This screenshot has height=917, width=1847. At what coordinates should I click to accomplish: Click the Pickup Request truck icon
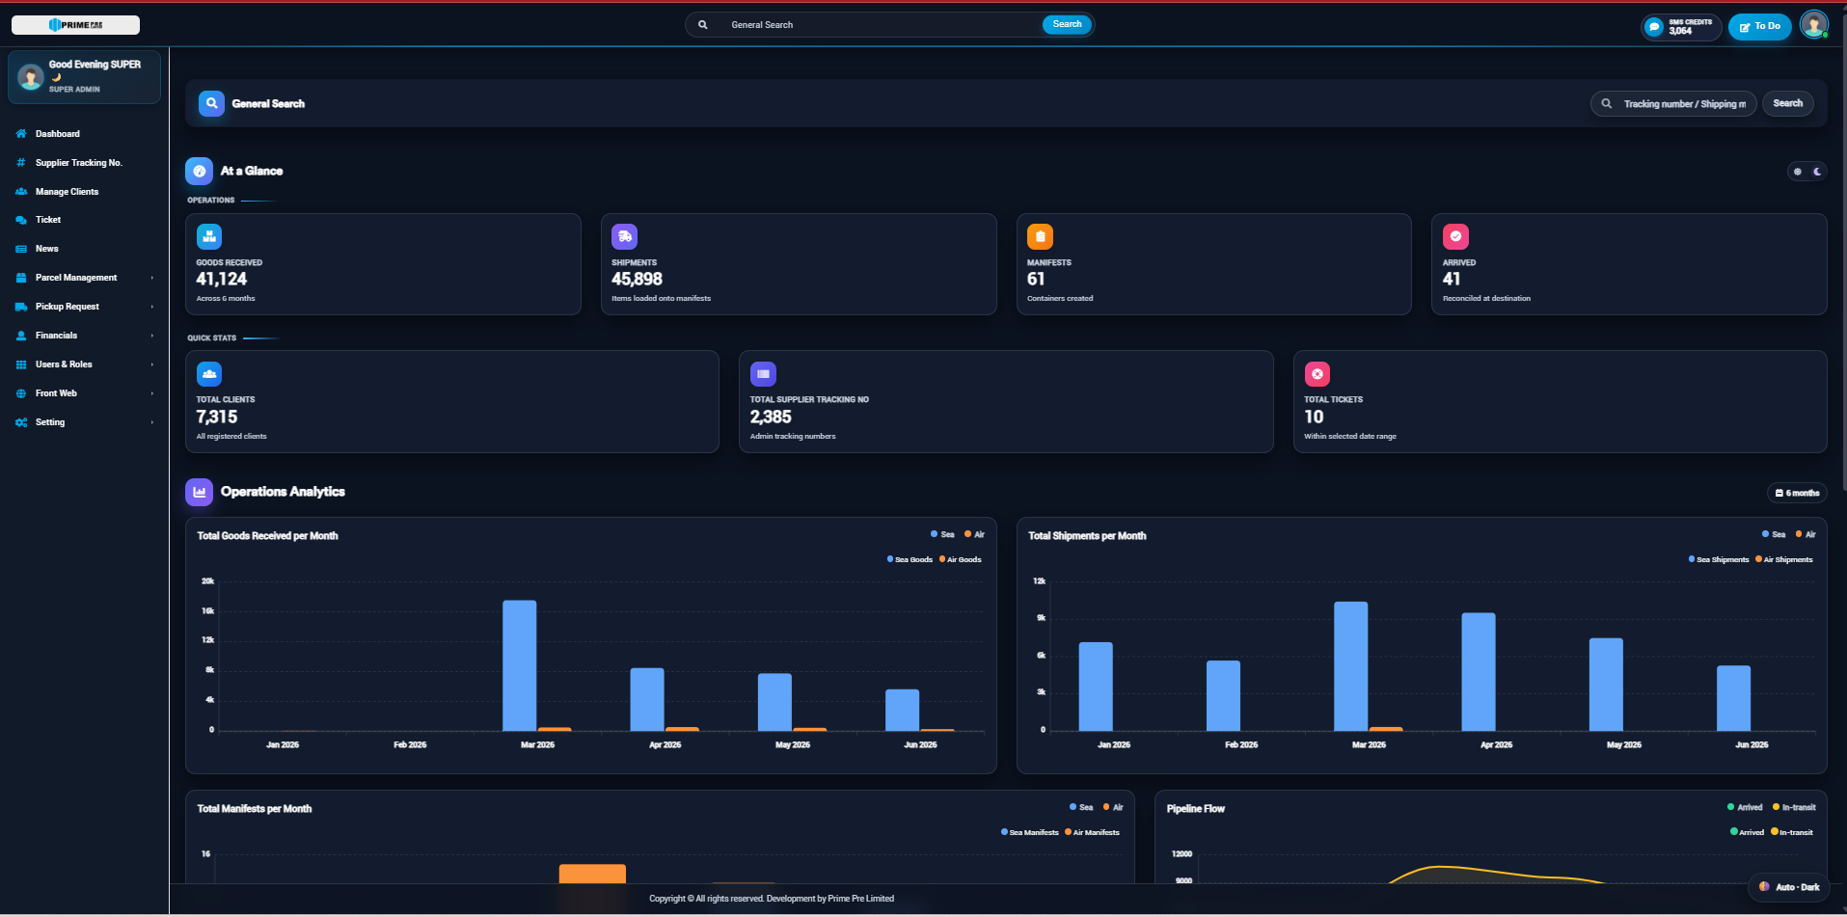(21, 307)
